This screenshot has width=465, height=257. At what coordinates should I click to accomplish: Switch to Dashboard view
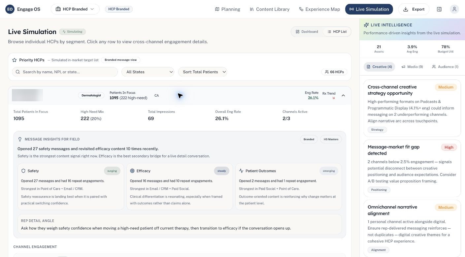point(307,32)
